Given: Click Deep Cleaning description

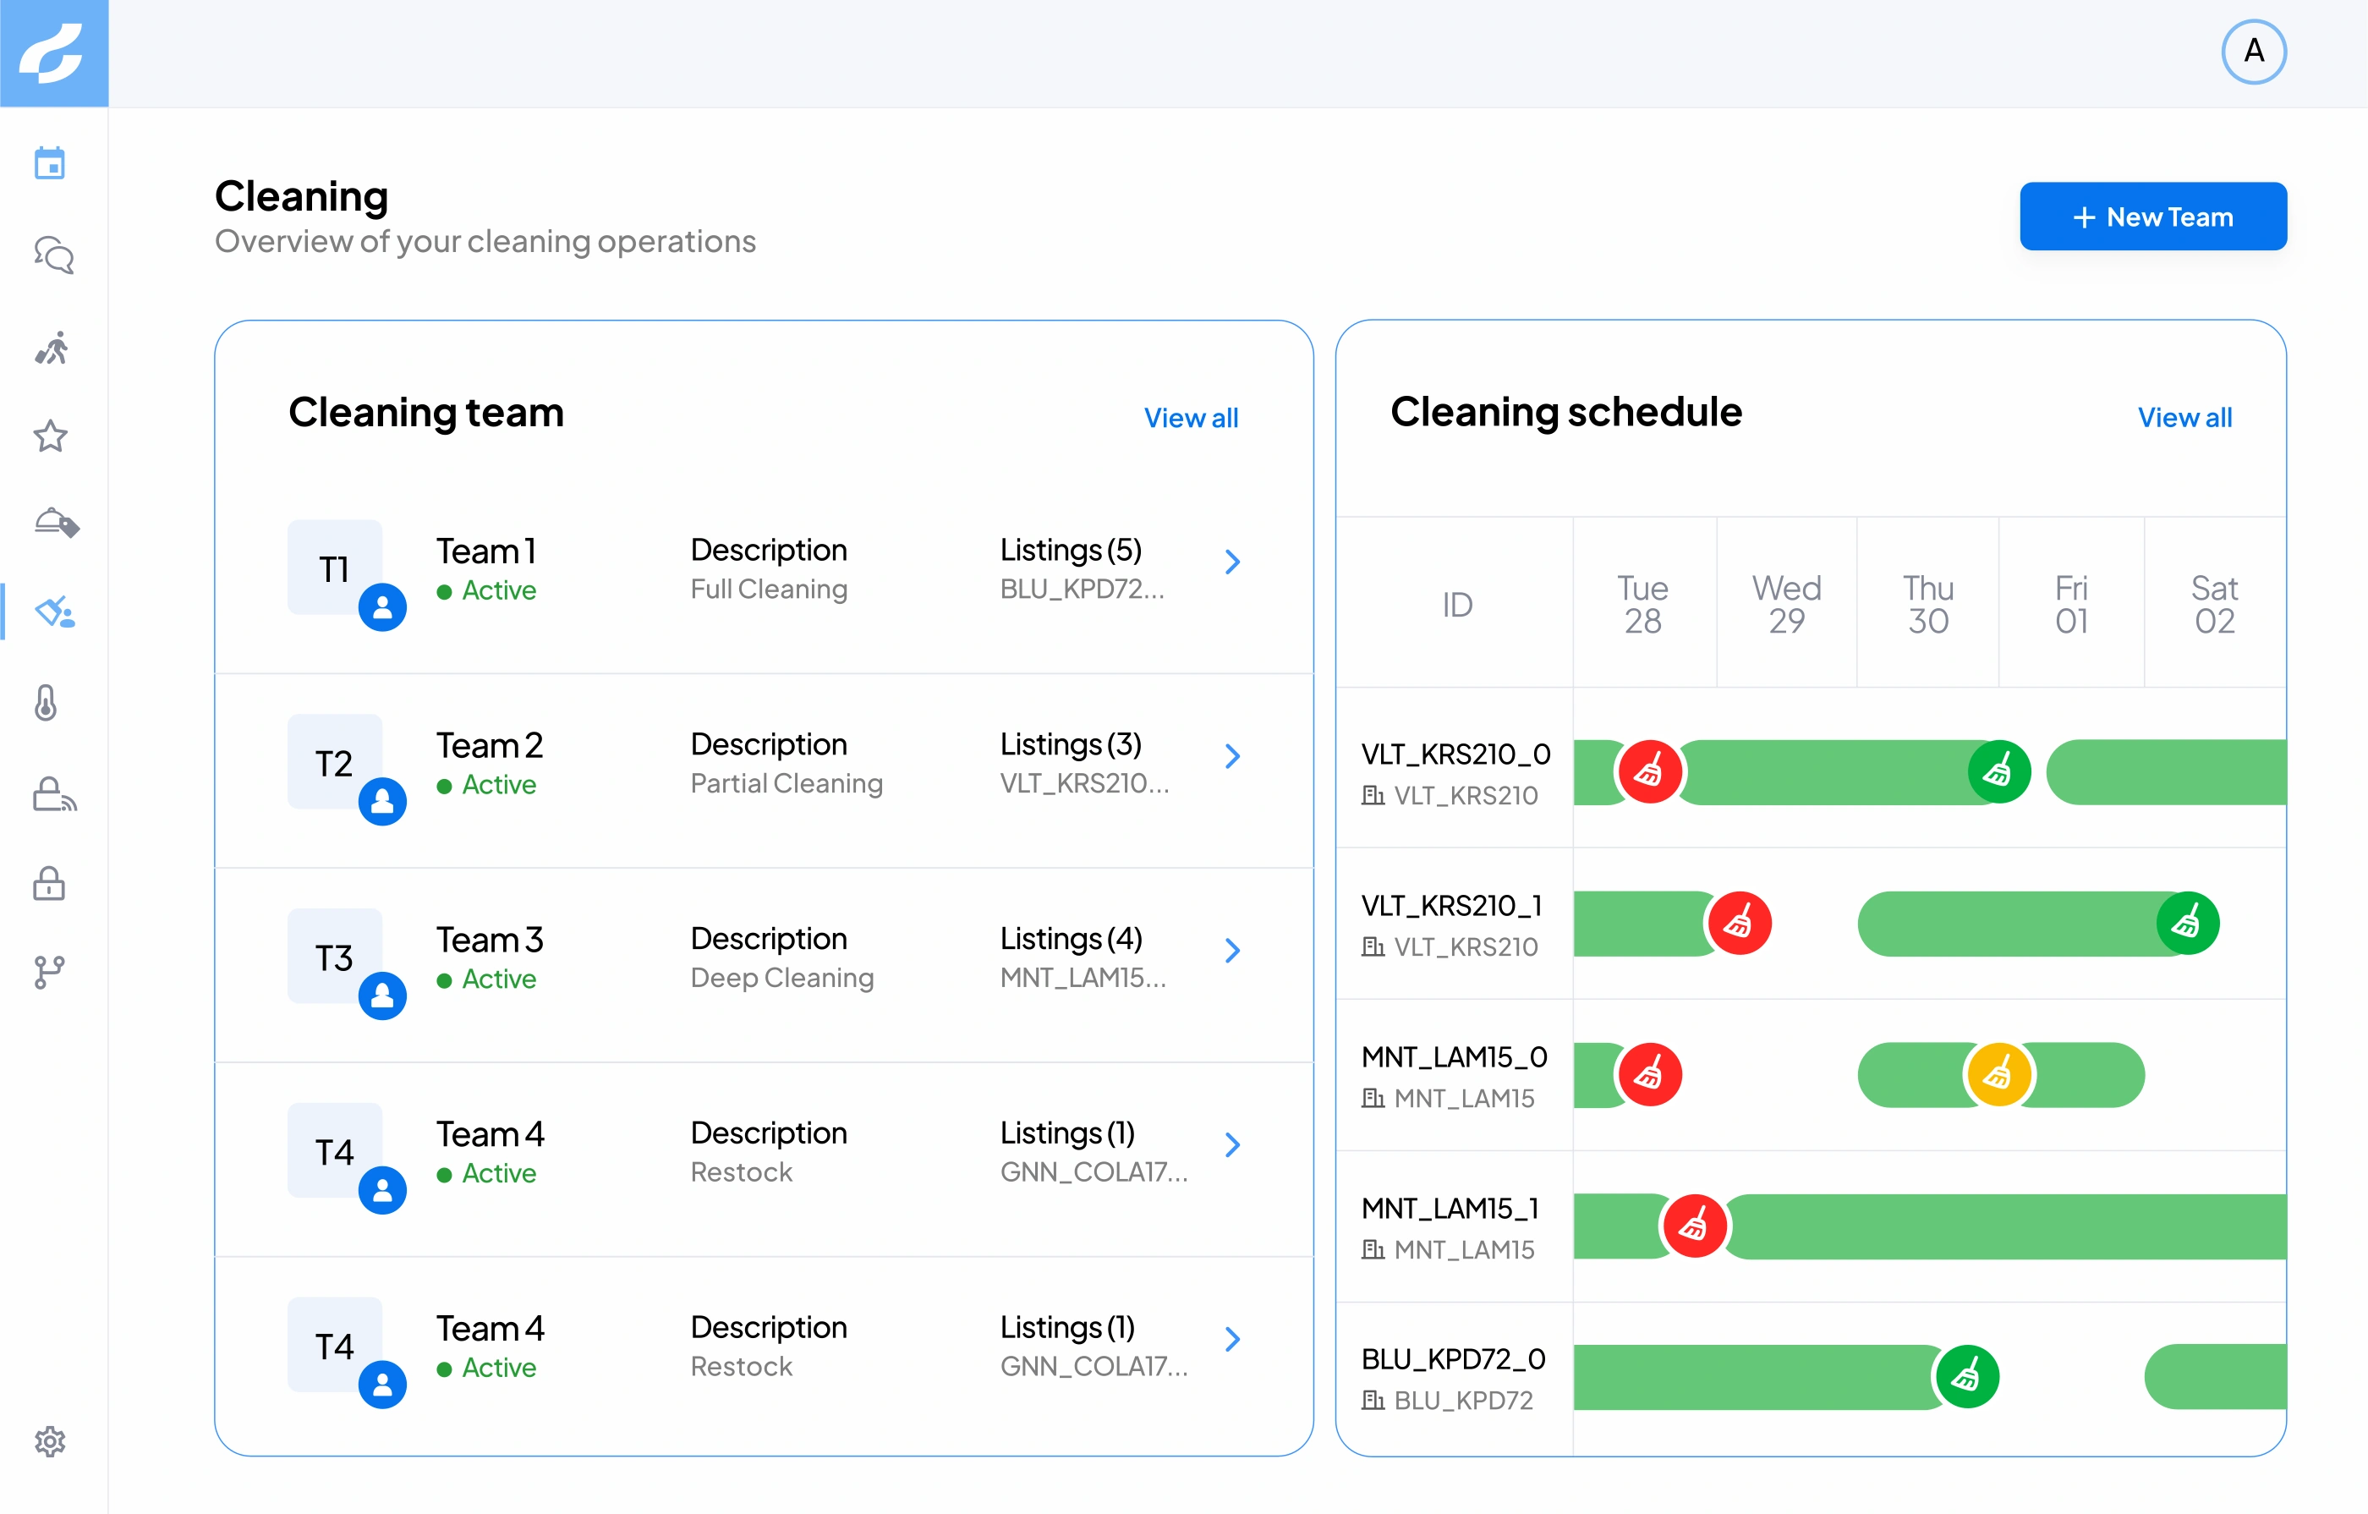Looking at the screenshot, I should 781,978.
